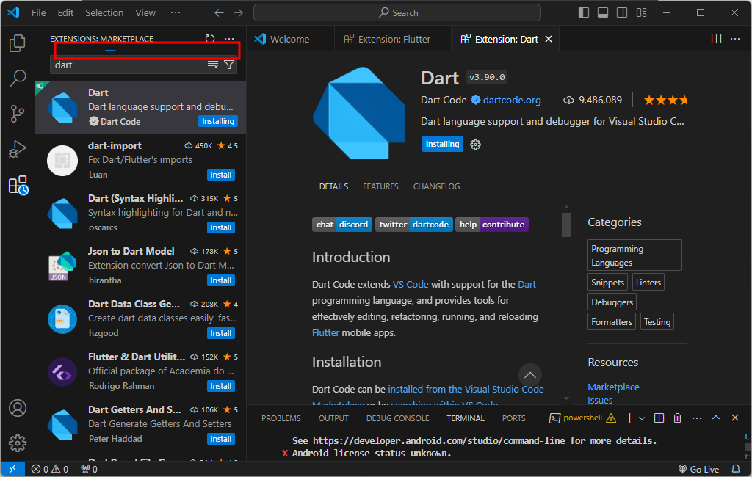
Task: Switch to the Extension: Flutter tab
Action: 394,40
